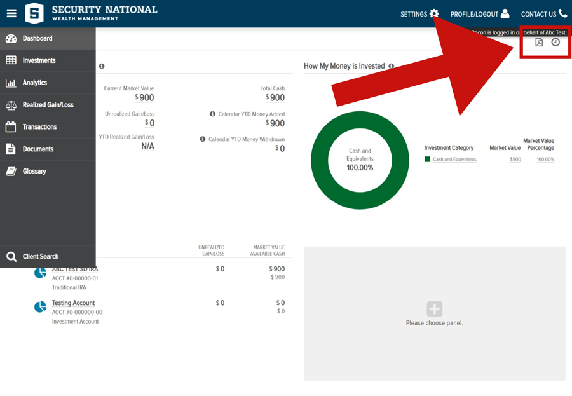Click the Testing Account link
Viewport: 572px width, 396px height.
coord(73,303)
